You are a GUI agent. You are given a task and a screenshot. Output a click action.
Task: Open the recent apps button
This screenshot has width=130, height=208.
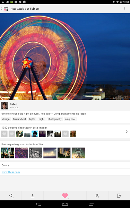(92, 204)
